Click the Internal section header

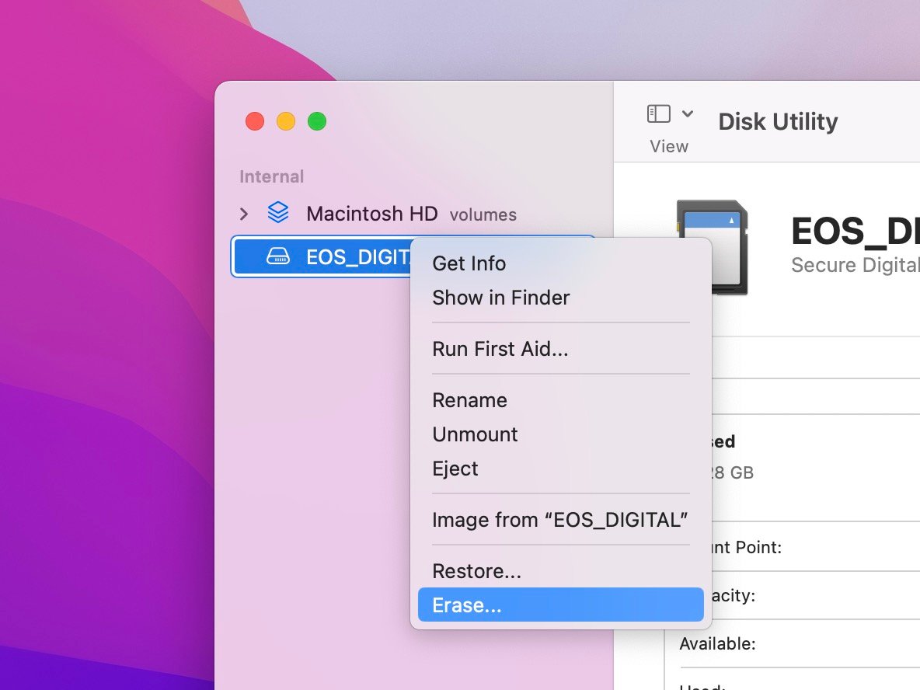point(271,176)
